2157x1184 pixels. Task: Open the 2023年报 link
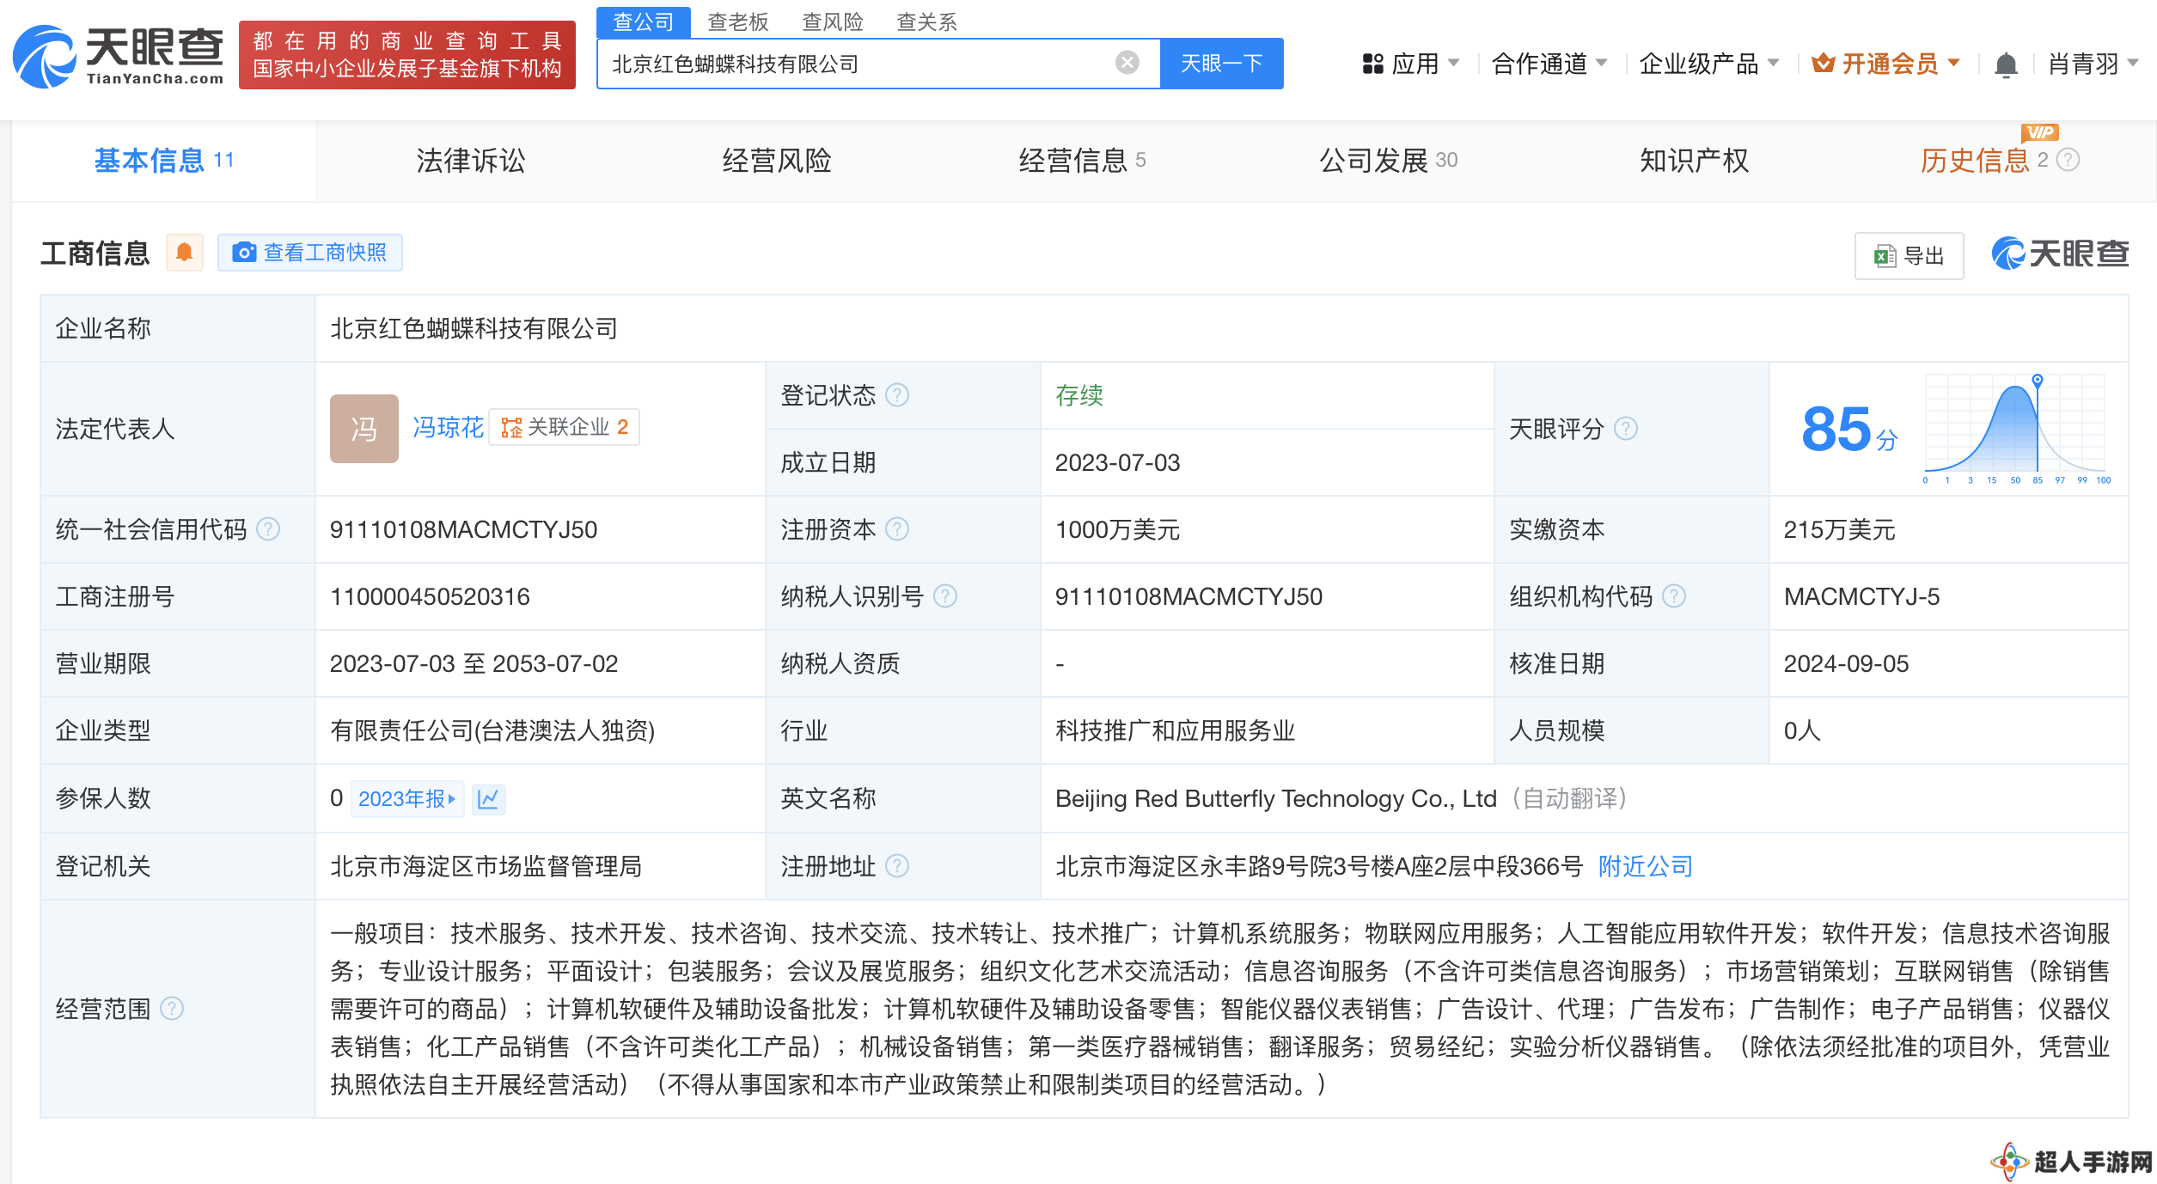point(406,799)
